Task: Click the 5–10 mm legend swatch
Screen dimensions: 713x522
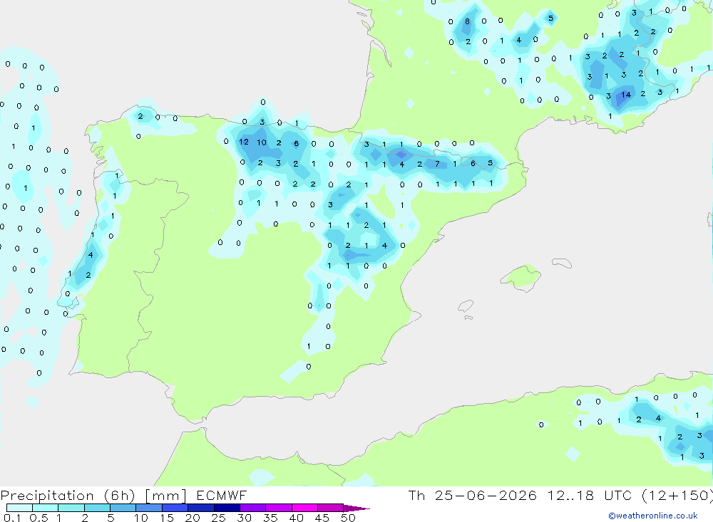Action: coord(123,508)
